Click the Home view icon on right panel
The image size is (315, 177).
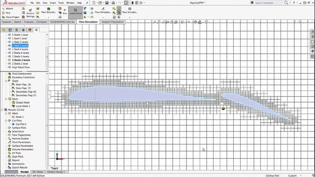(313, 31)
